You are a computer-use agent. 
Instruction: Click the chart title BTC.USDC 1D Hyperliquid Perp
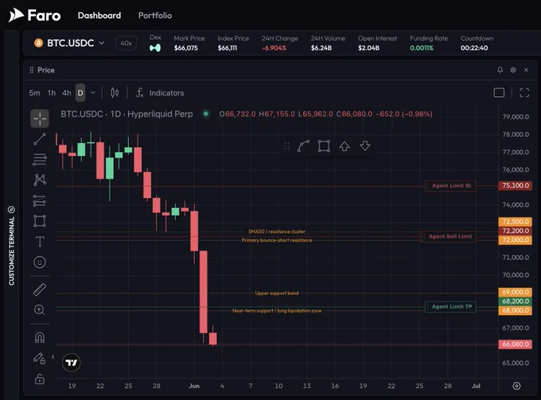pyautogui.click(x=126, y=114)
